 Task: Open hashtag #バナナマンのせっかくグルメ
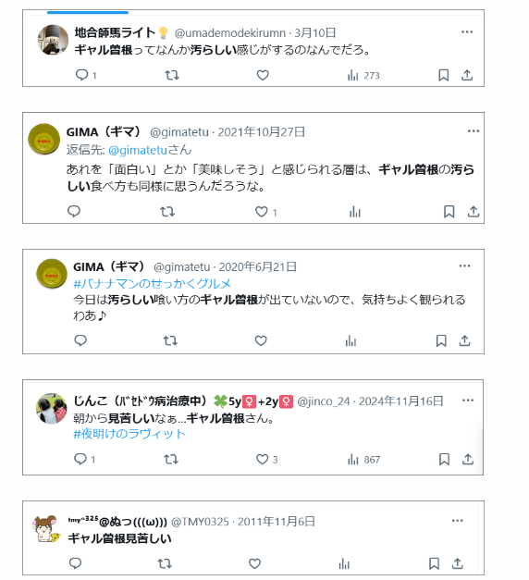152,284
